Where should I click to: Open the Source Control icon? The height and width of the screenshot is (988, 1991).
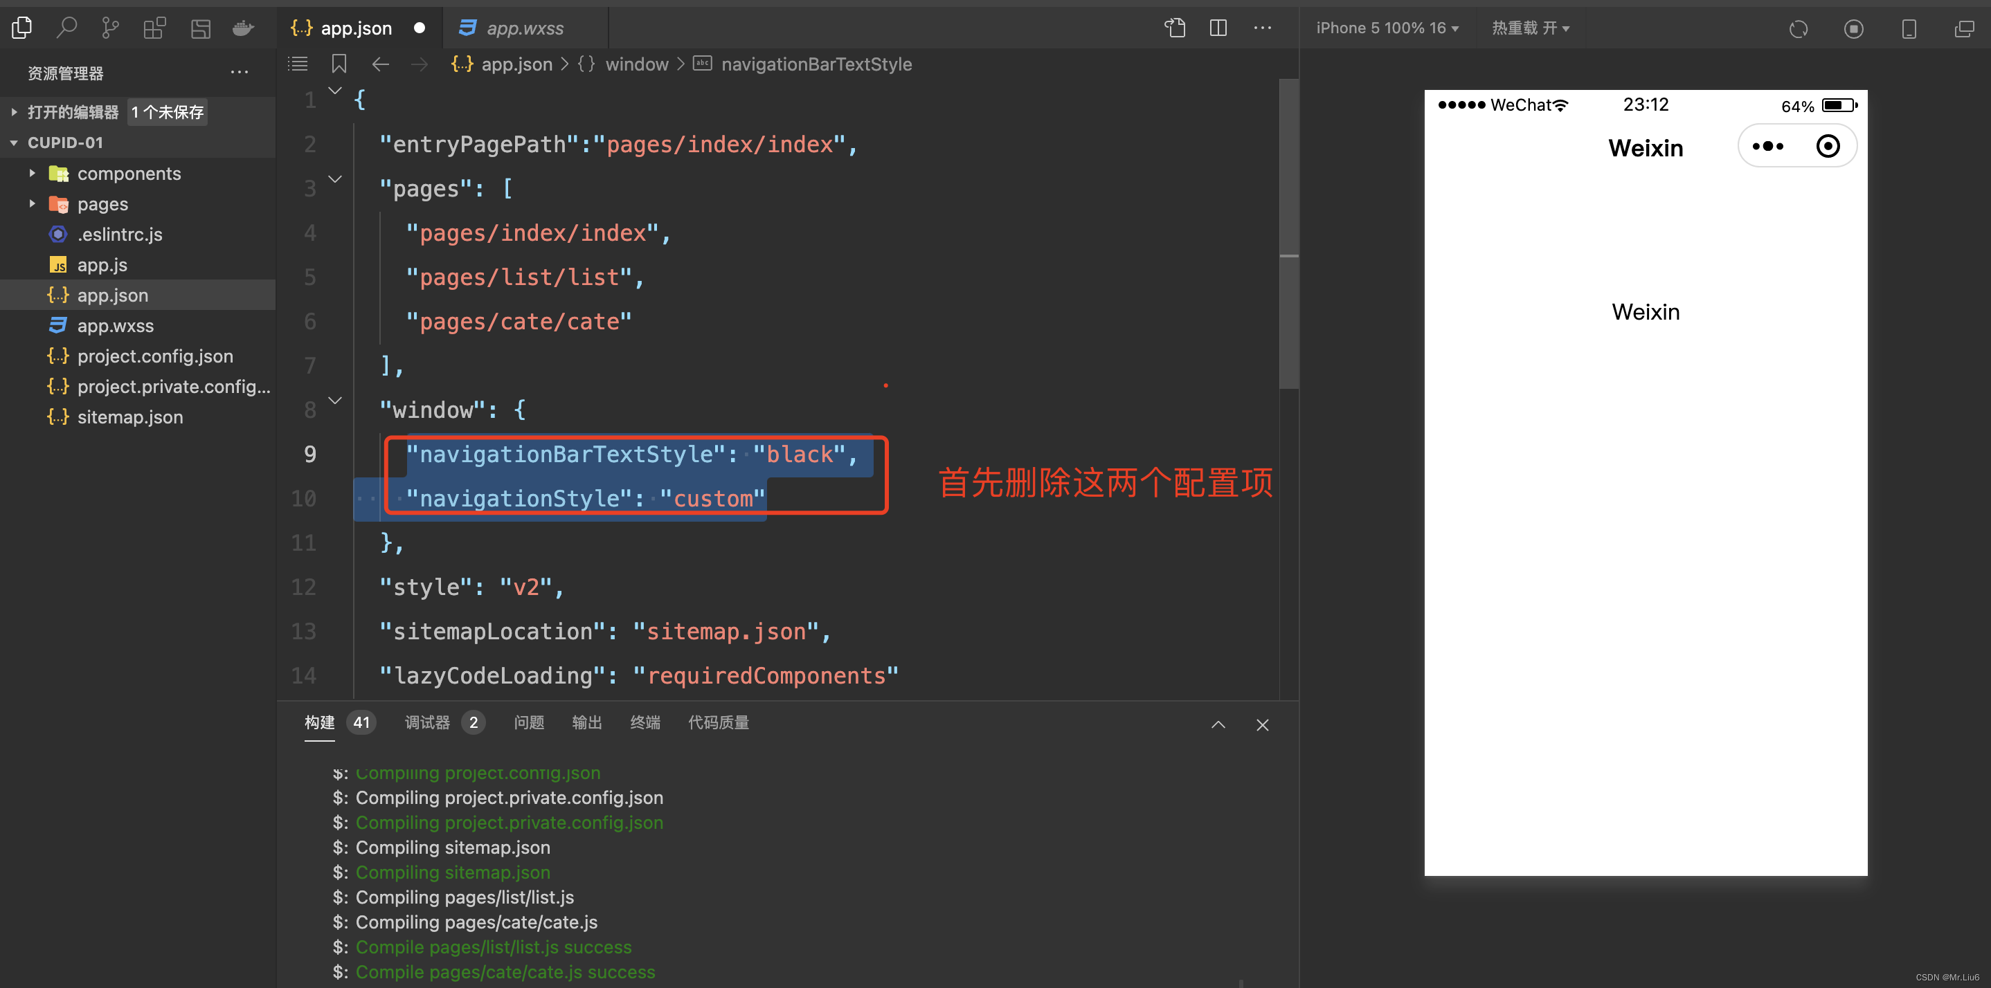(x=111, y=28)
